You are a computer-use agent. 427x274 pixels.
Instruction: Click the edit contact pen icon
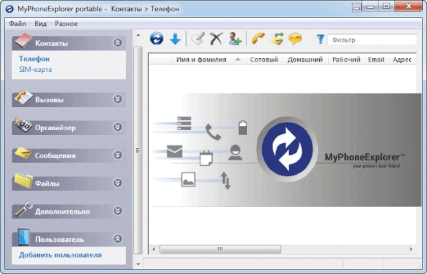click(198, 38)
